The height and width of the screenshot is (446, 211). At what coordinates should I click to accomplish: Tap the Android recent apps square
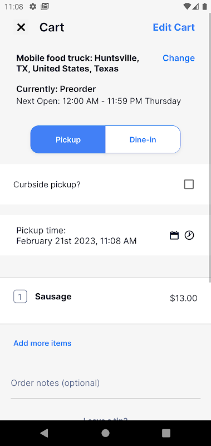166,433
